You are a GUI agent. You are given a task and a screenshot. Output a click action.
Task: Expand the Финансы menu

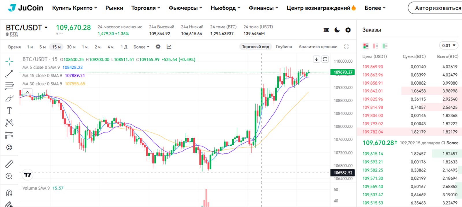[x=264, y=8]
